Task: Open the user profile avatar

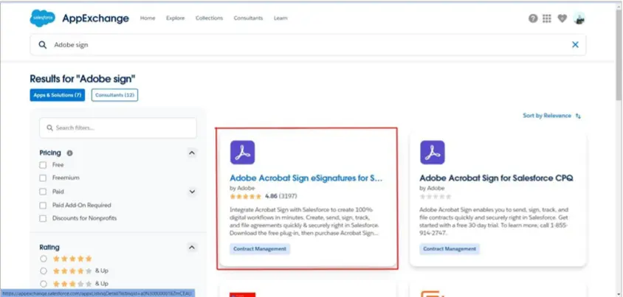Action: click(x=579, y=18)
